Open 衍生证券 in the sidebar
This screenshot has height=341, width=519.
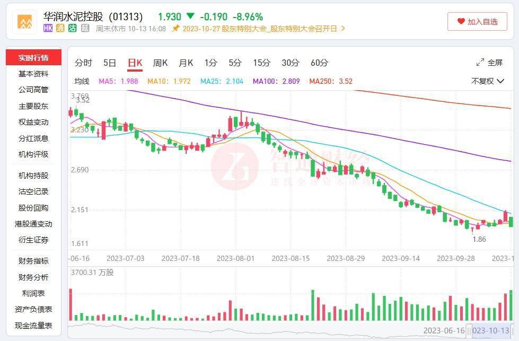(33, 240)
